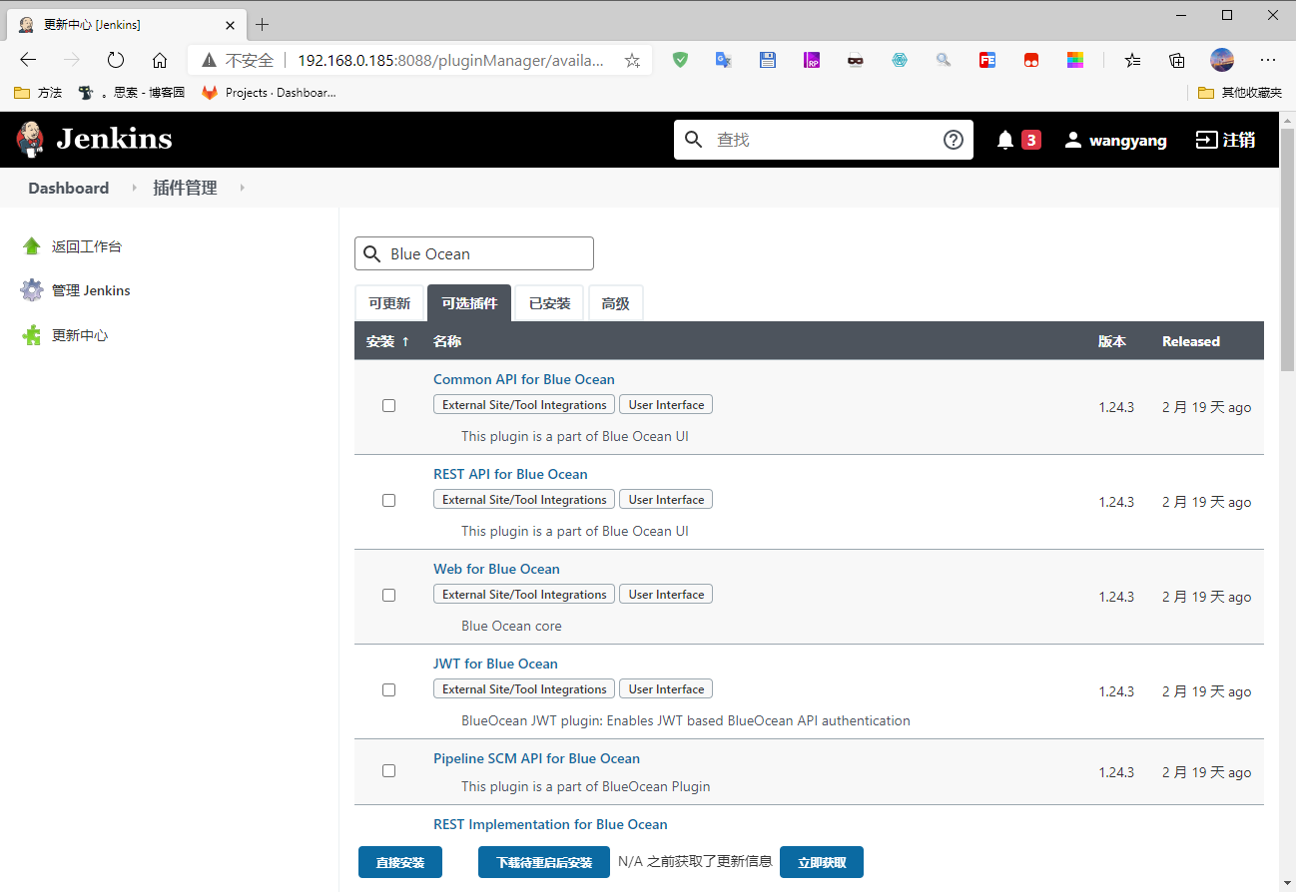Click the green shield extension icon
The height and width of the screenshot is (892, 1296).
(x=680, y=60)
